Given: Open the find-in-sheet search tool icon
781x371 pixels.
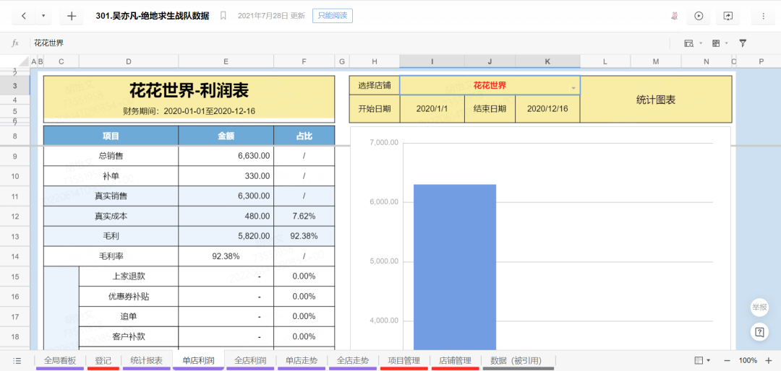Looking at the screenshot, I should [x=689, y=43].
